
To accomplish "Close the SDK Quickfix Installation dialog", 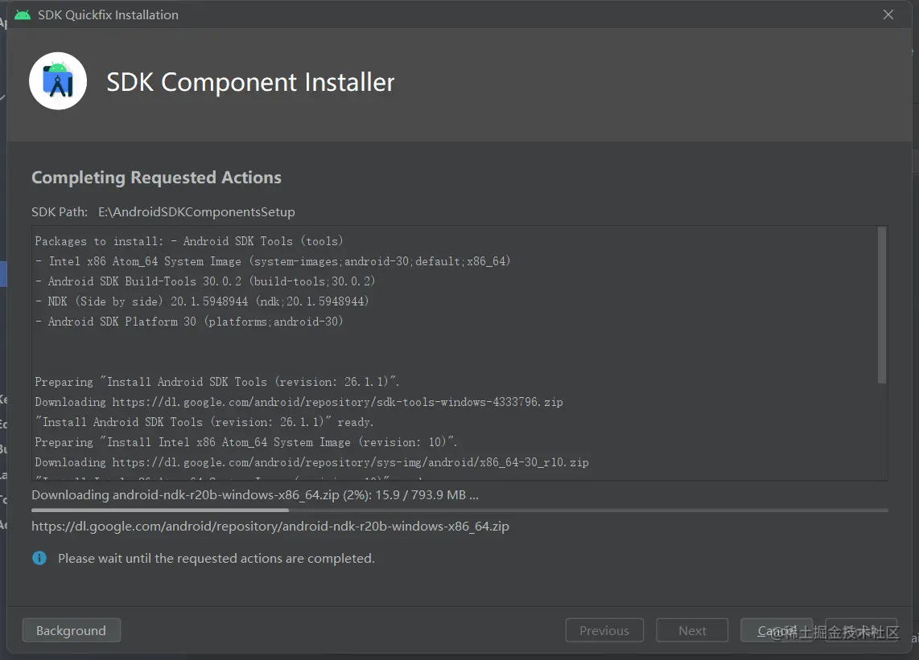I will point(888,14).
